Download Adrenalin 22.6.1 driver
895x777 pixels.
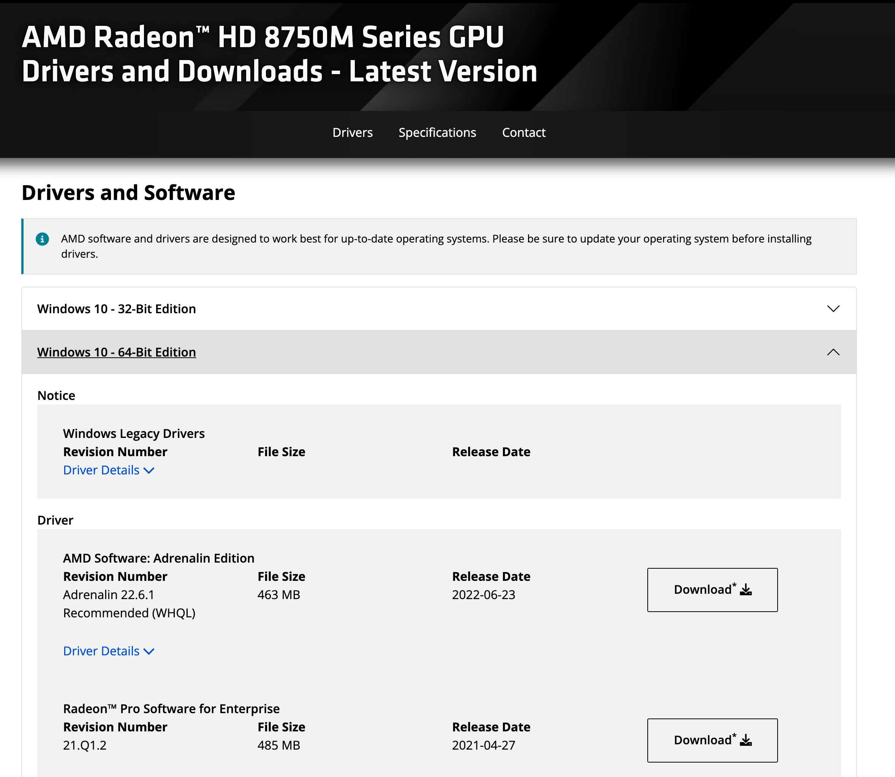[712, 590]
